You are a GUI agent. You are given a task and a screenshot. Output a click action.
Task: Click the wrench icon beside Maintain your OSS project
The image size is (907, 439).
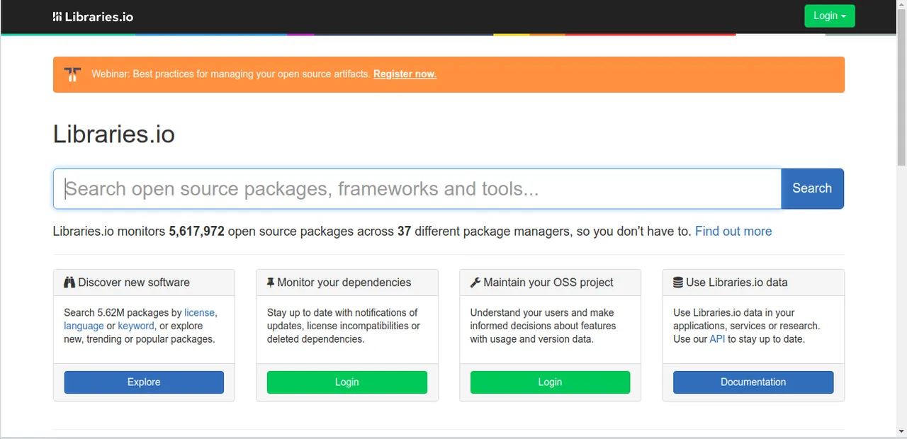[x=475, y=283]
